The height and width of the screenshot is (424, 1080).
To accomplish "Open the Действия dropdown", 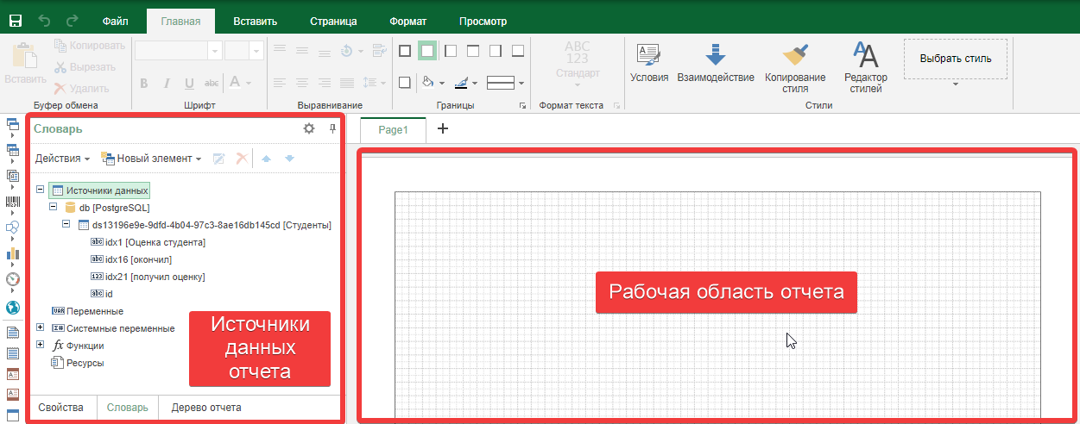I will tap(62, 159).
